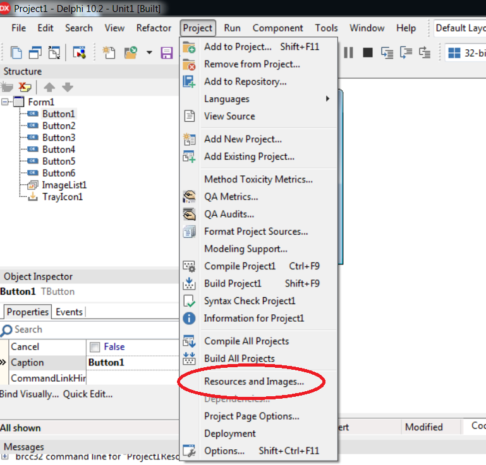Click the 32-bit Windows platform selector
This screenshot has height=465, width=486.
click(x=466, y=52)
